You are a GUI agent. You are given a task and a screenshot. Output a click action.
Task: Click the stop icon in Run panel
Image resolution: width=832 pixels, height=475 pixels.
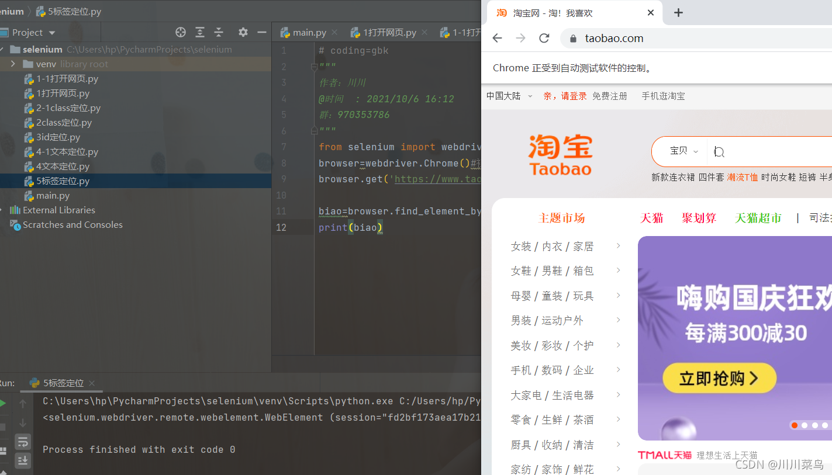(2, 427)
